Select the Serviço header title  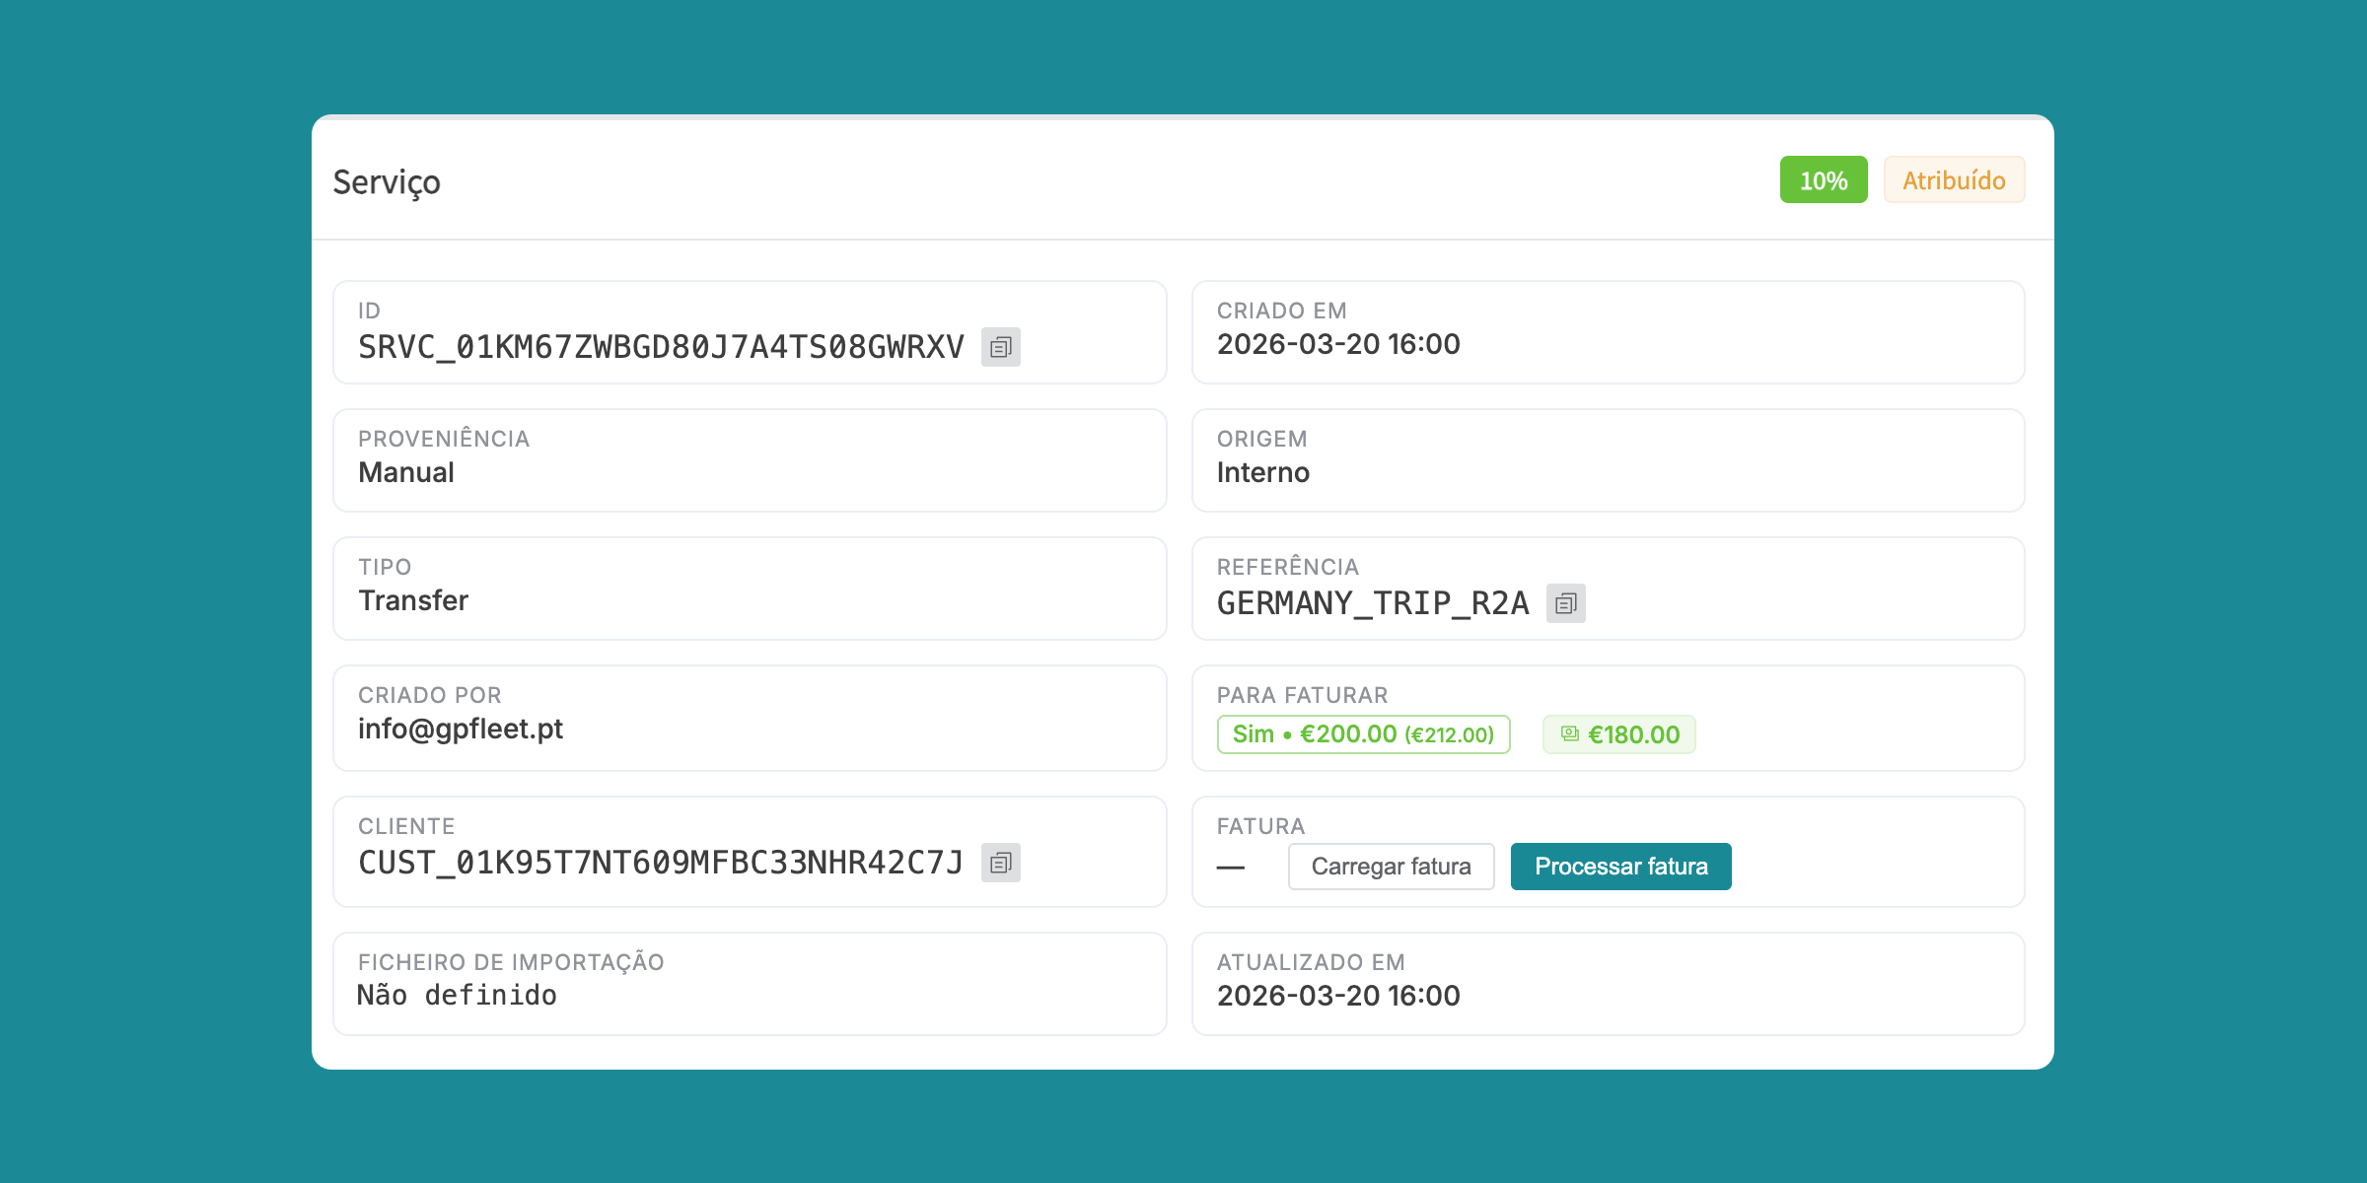pyautogui.click(x=387, y=181)
